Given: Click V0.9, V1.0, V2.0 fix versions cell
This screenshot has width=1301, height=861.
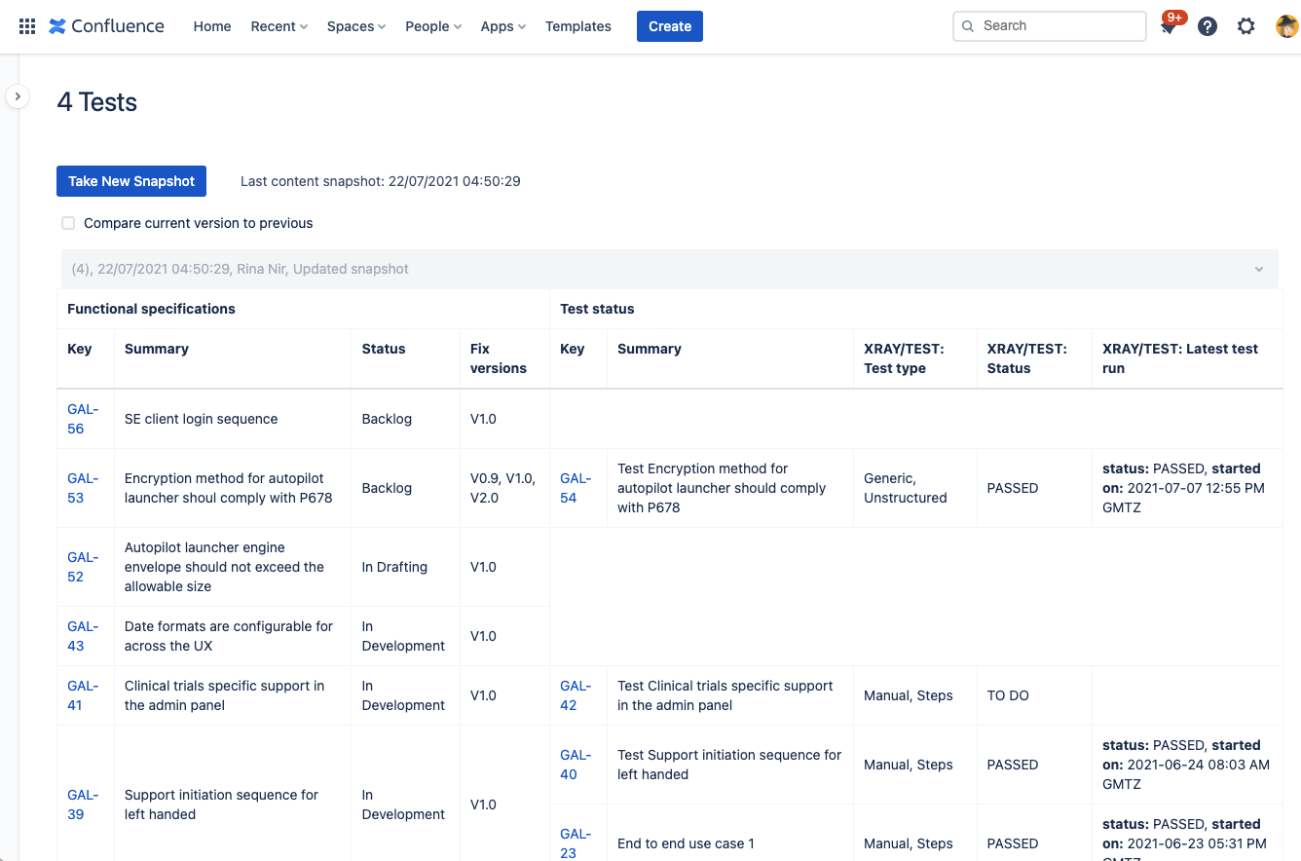Looking at the screenshot, I should coord(502,488).
